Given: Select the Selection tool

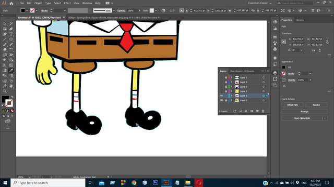Looking at the screenshot, I should pos(5,24).
